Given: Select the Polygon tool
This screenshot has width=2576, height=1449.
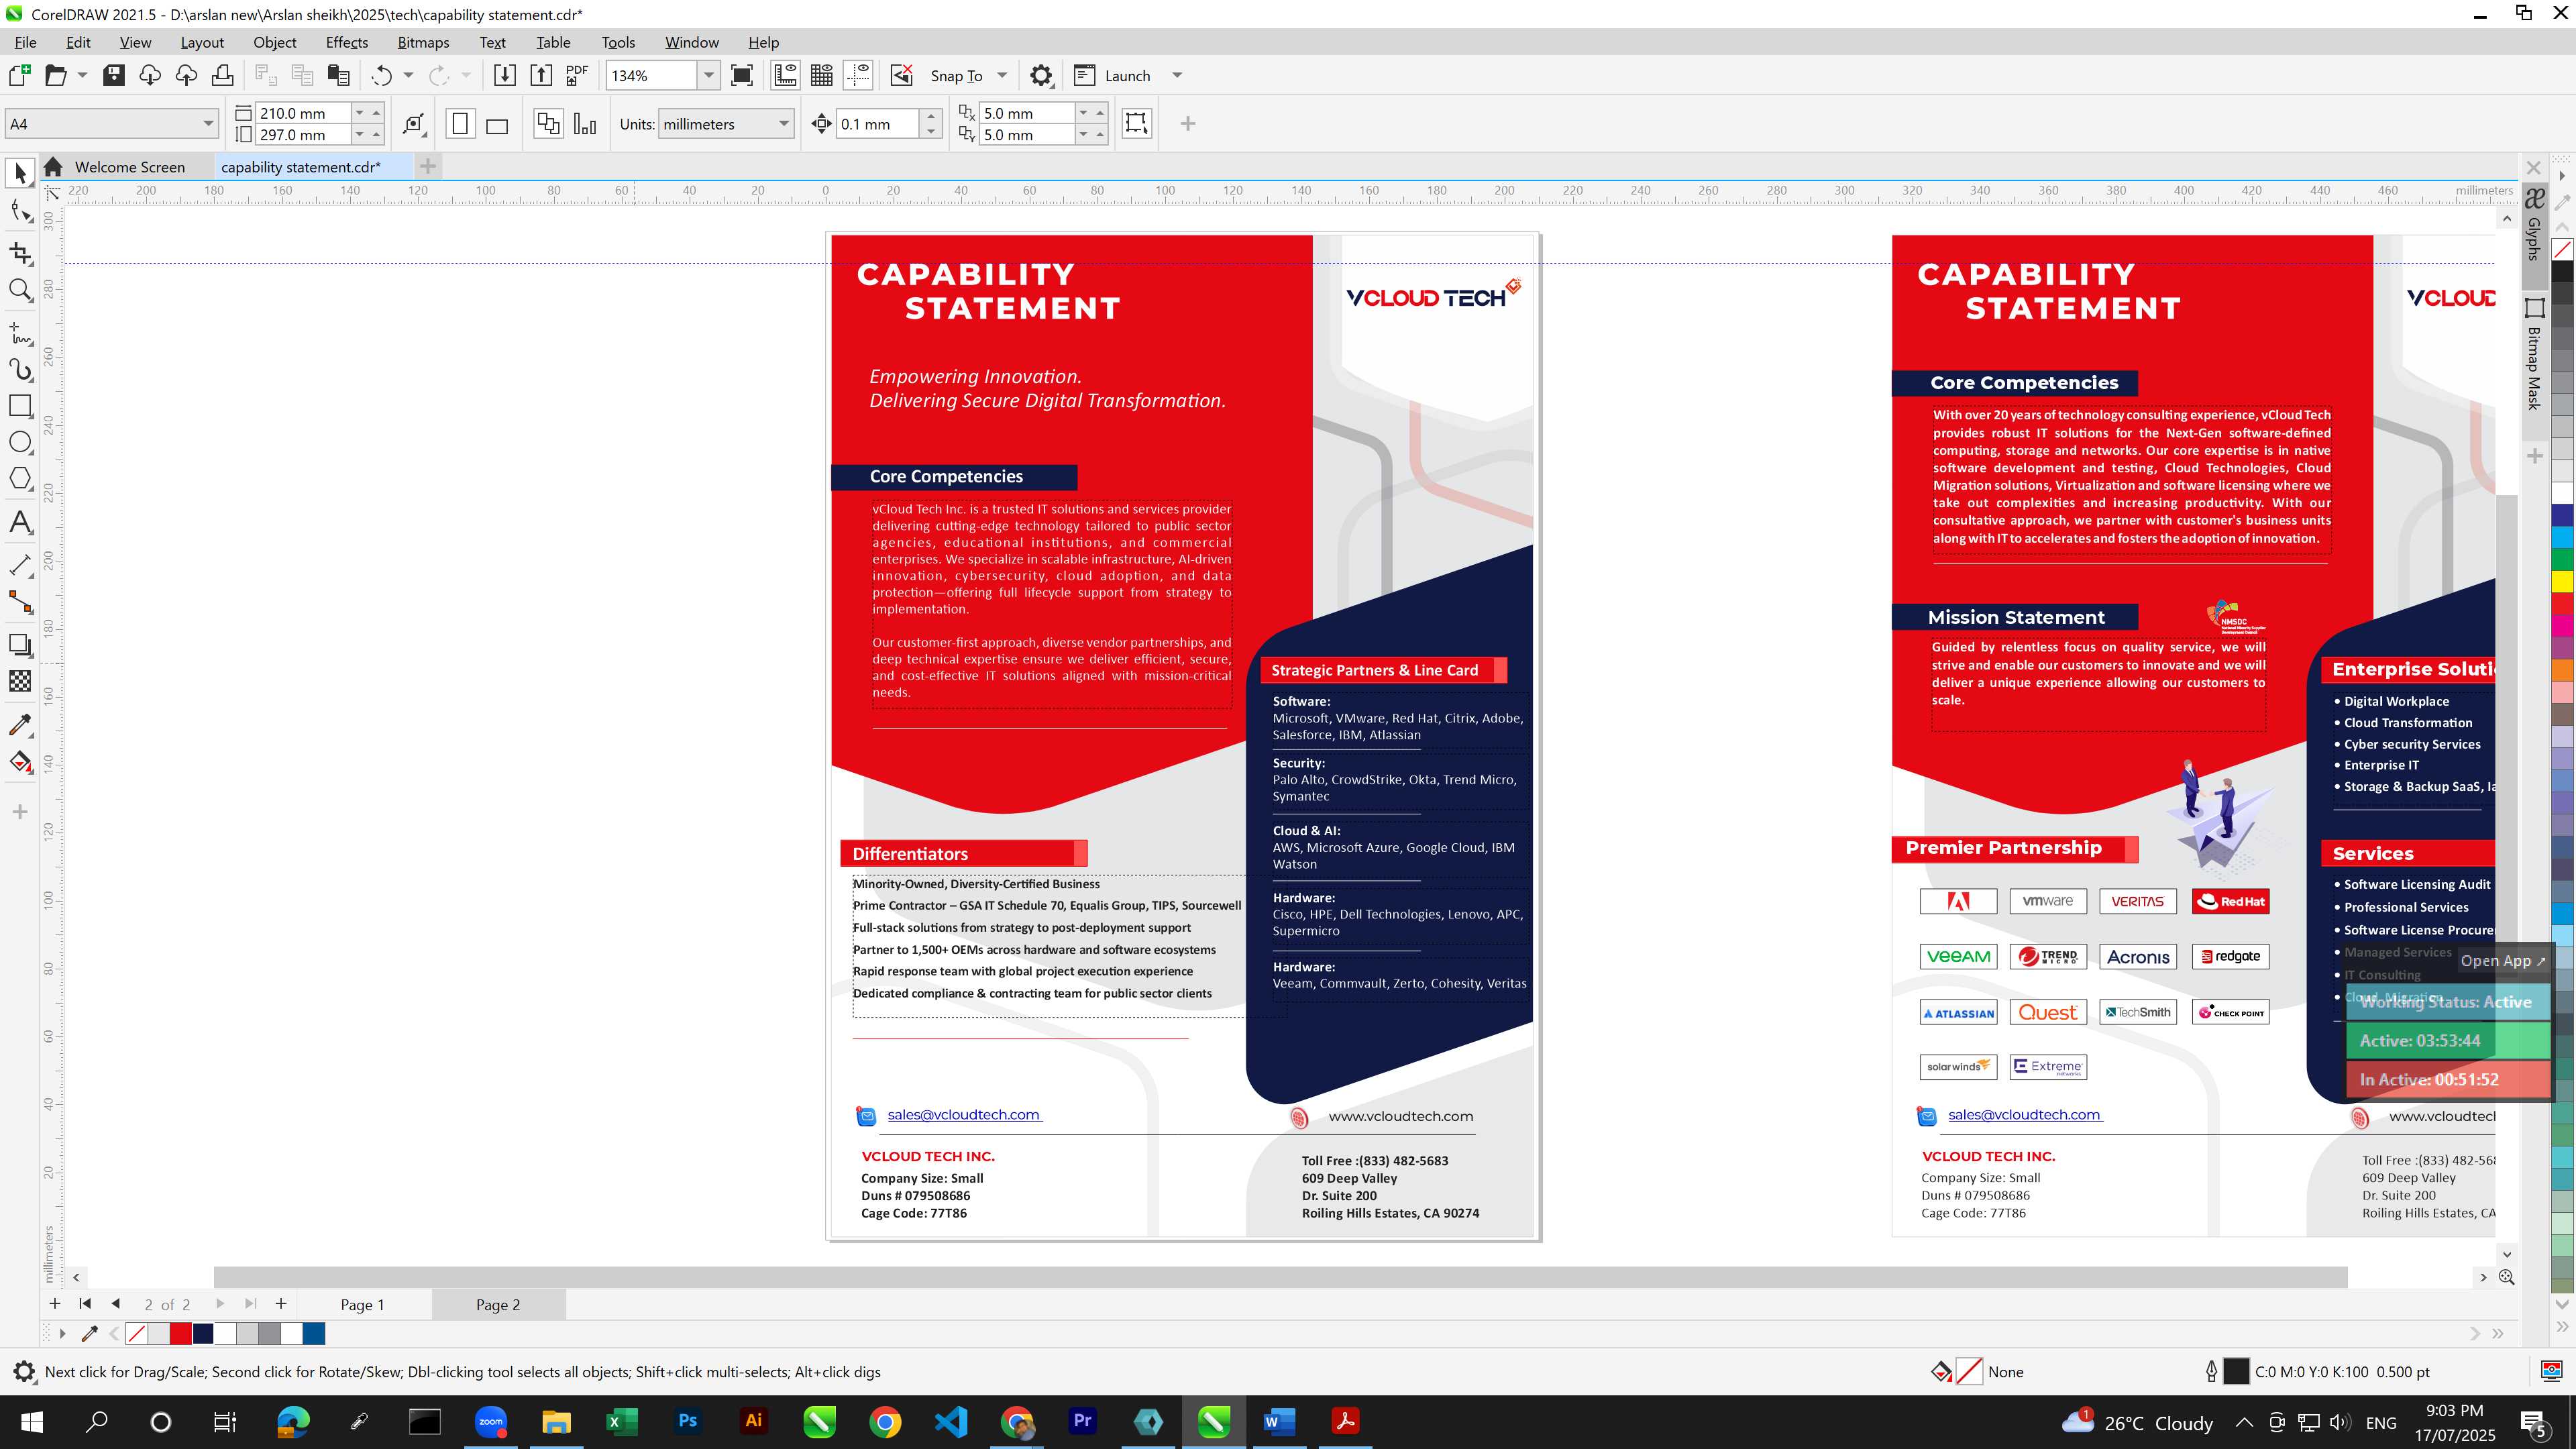Looking at the screenshot, I should point(20,478).
